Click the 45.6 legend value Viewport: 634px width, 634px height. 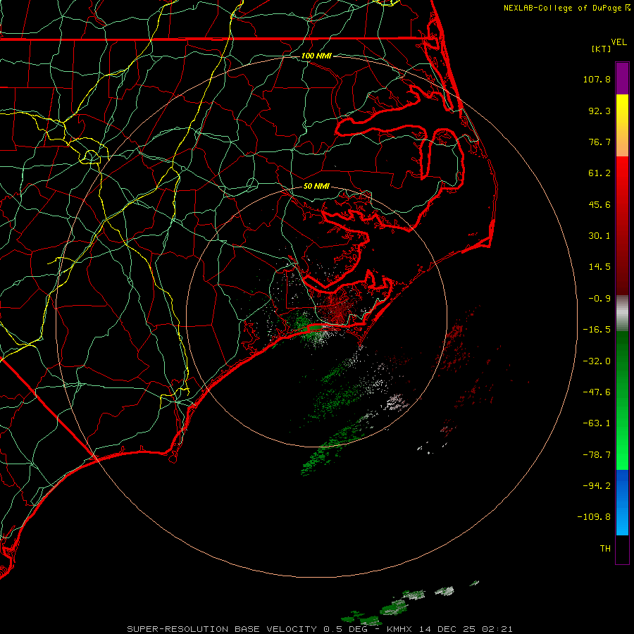pyautogui.click(x=599, y=204)
